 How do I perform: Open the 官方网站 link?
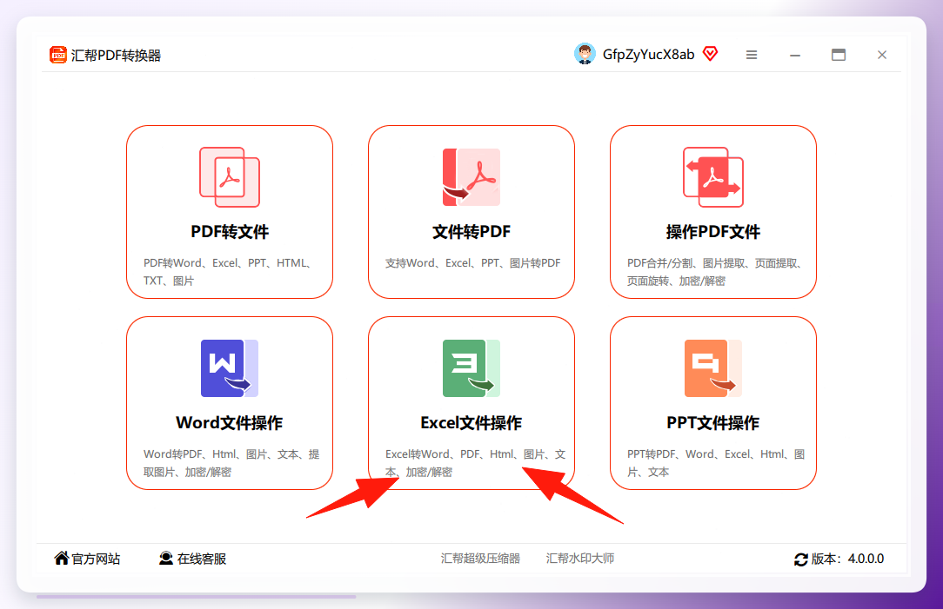(x=96, y=559)
